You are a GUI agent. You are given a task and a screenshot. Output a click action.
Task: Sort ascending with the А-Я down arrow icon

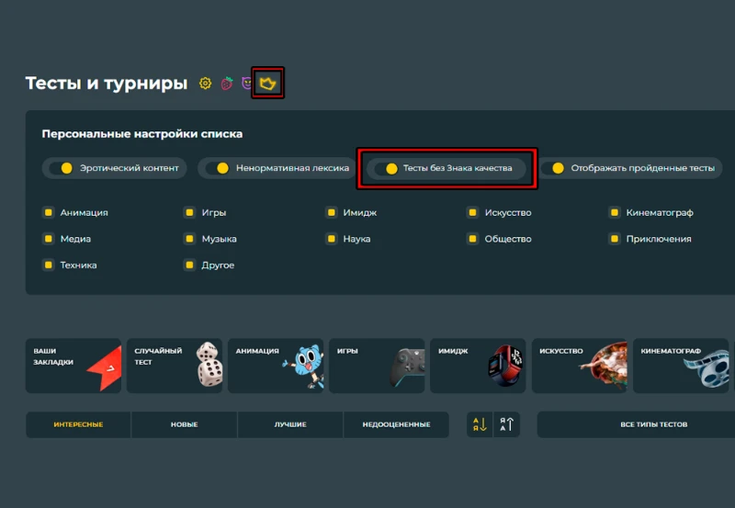click(480, 424)
